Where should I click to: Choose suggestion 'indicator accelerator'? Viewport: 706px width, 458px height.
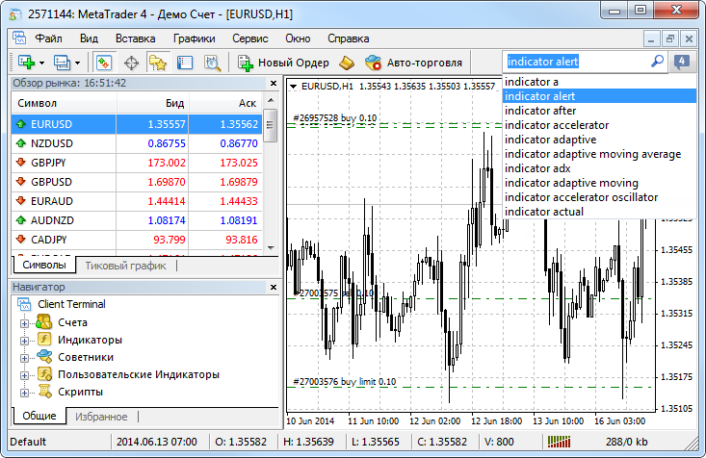599,125
